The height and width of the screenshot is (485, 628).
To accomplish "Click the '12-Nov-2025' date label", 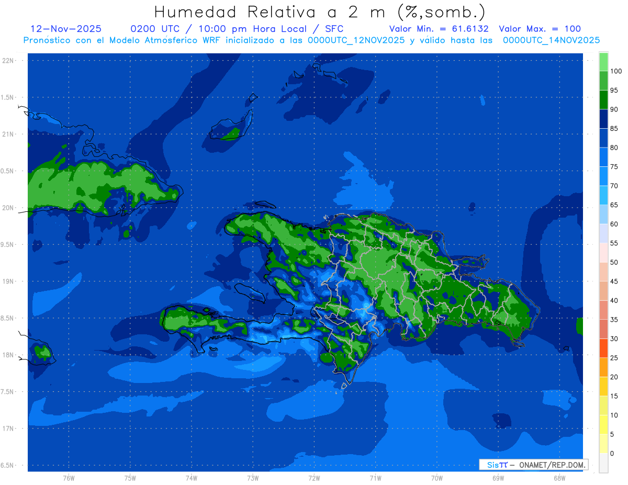I will pyautogui.click(x=66, y=29).
